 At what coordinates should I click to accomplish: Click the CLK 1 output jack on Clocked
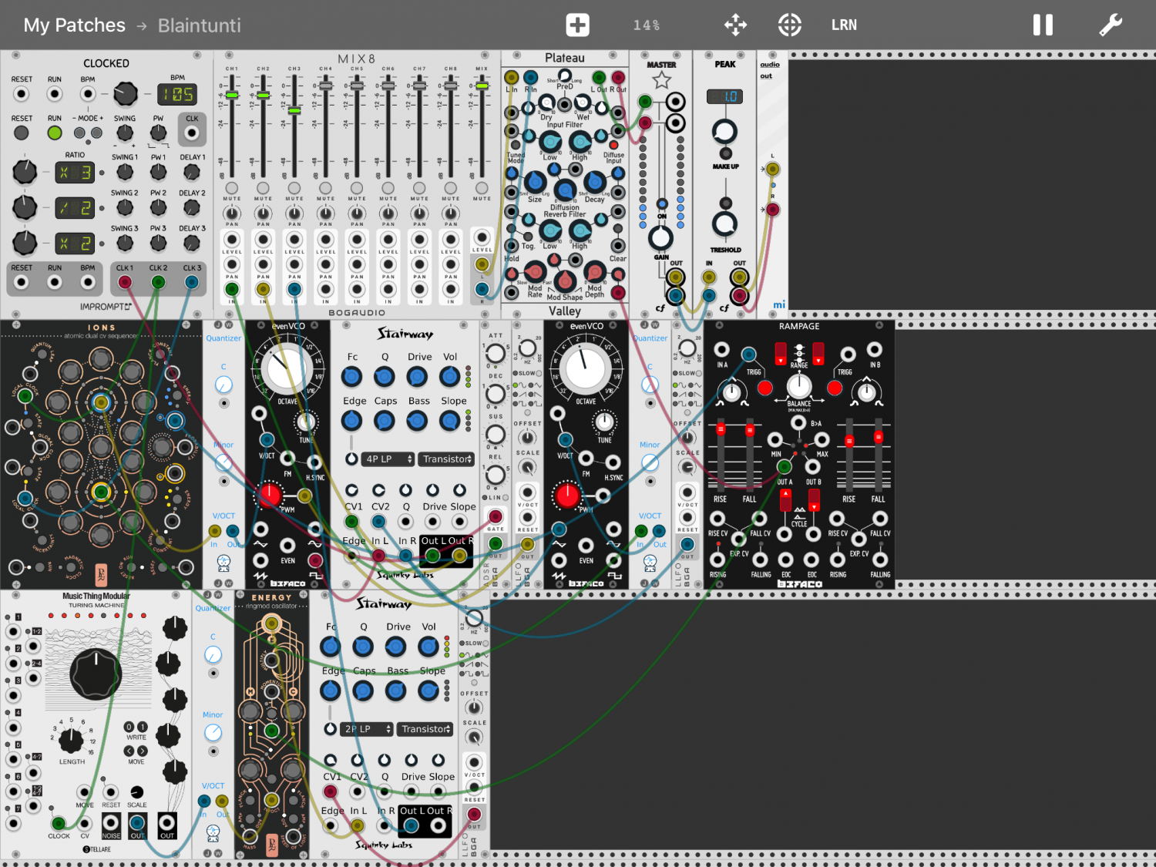click(125, 282)
